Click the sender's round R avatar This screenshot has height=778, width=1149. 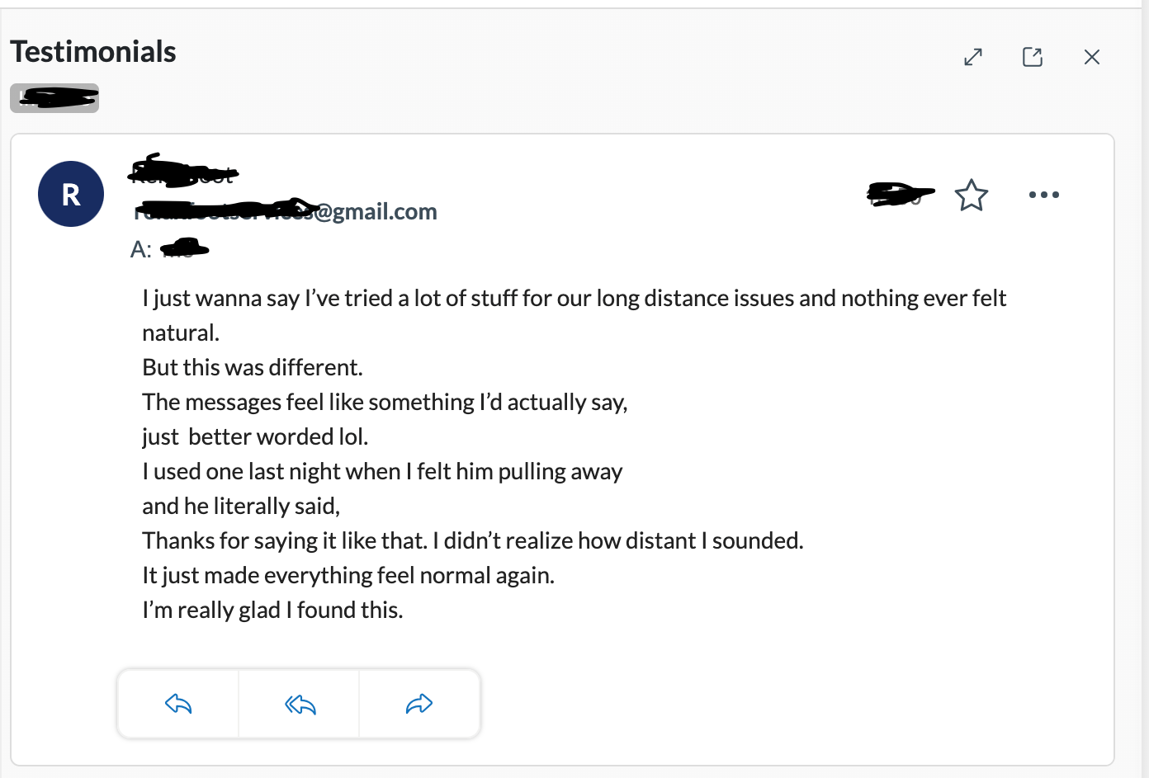(x=71, y=195)
